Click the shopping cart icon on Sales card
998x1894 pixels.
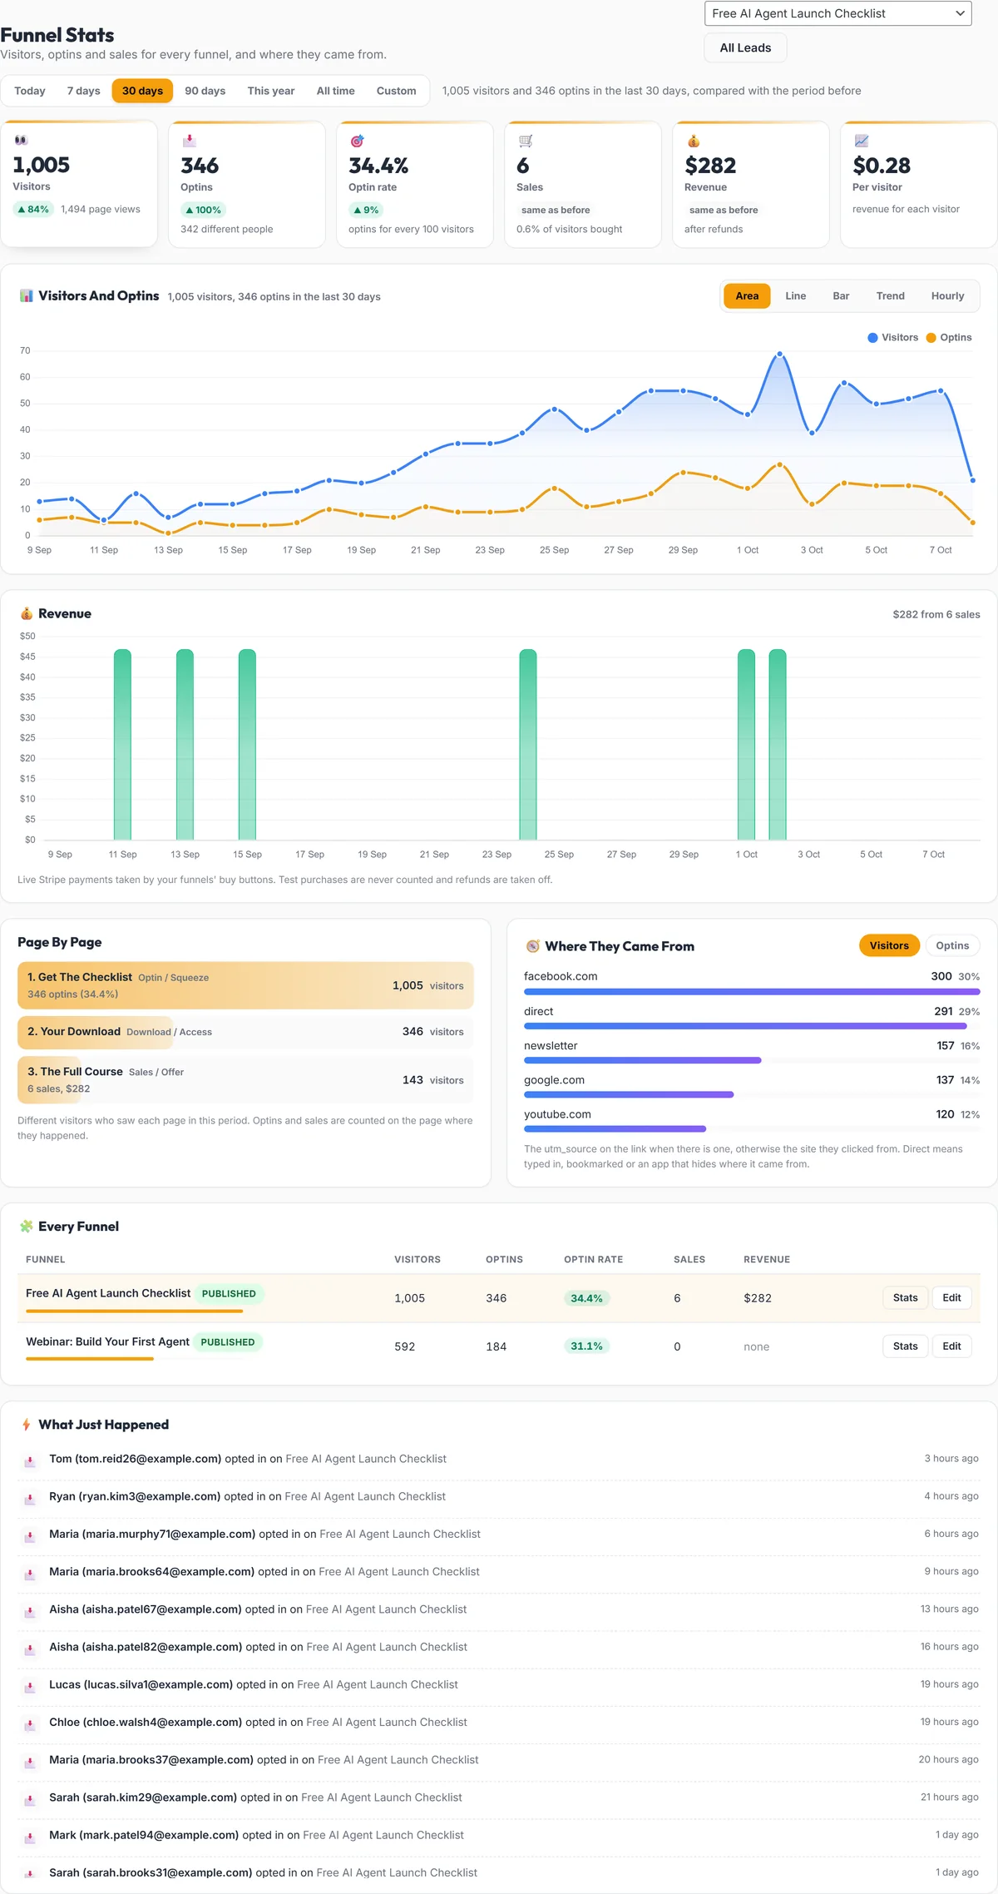[525, 141]
